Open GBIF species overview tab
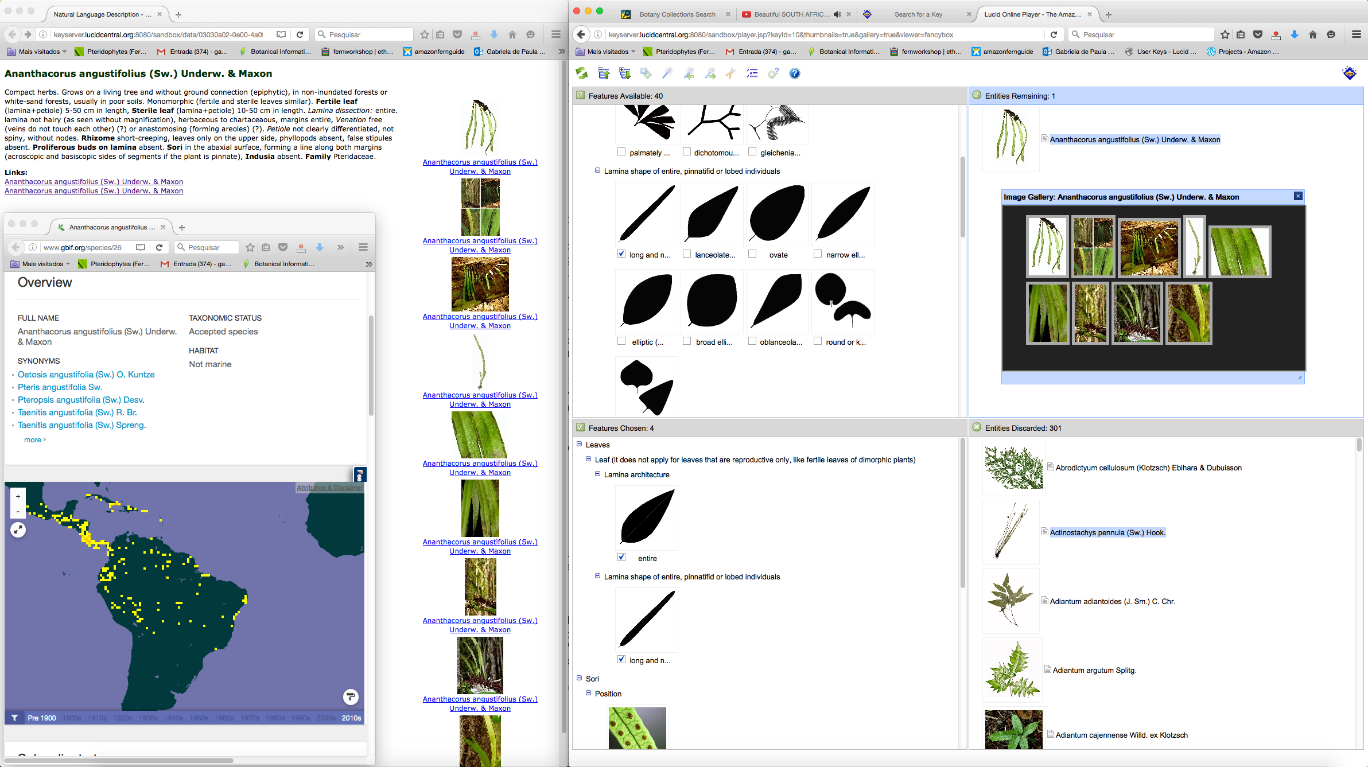 click(107, 226)
